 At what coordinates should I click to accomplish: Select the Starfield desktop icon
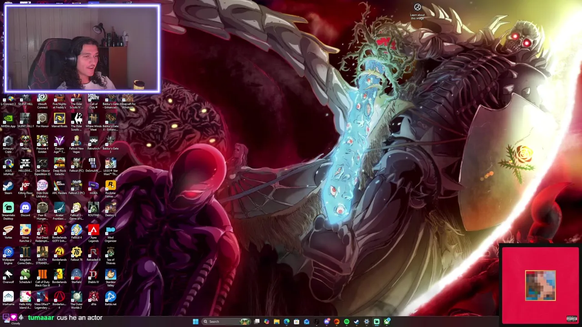[x=76, y=277]
